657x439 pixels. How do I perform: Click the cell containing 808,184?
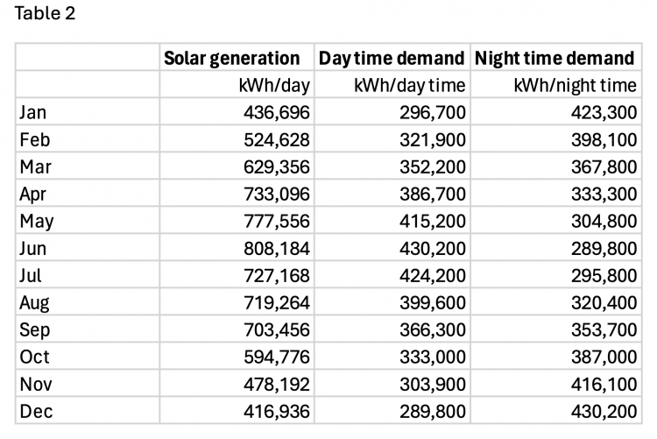click(x=277, y=248)
